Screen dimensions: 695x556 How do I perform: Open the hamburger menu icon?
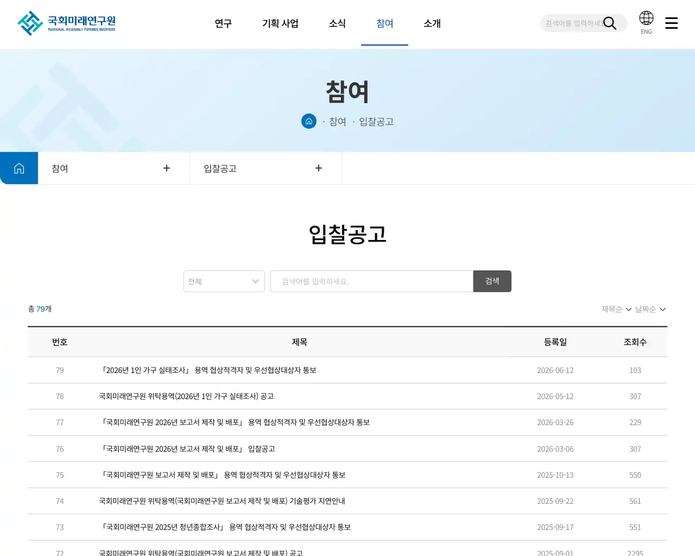pos(672,23)
